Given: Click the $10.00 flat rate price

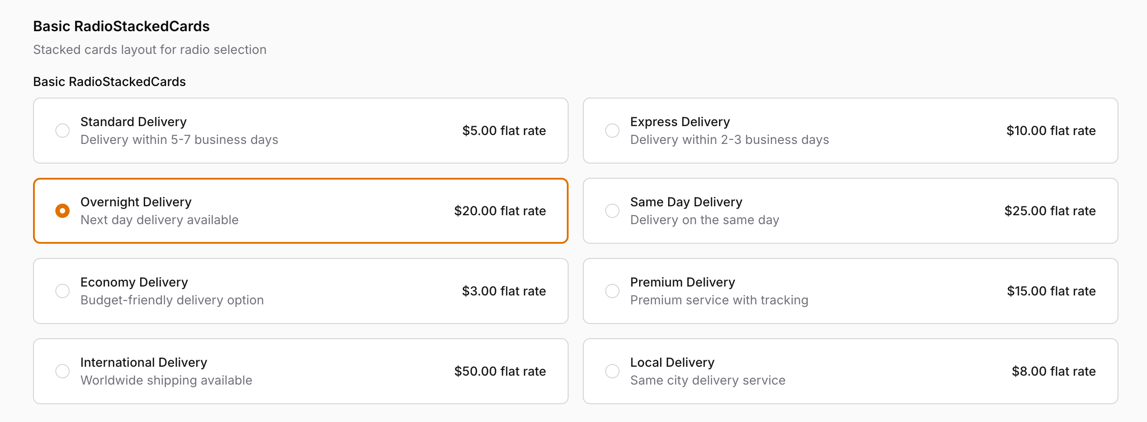Looking at the screenshot, I should click(1051, 131).
